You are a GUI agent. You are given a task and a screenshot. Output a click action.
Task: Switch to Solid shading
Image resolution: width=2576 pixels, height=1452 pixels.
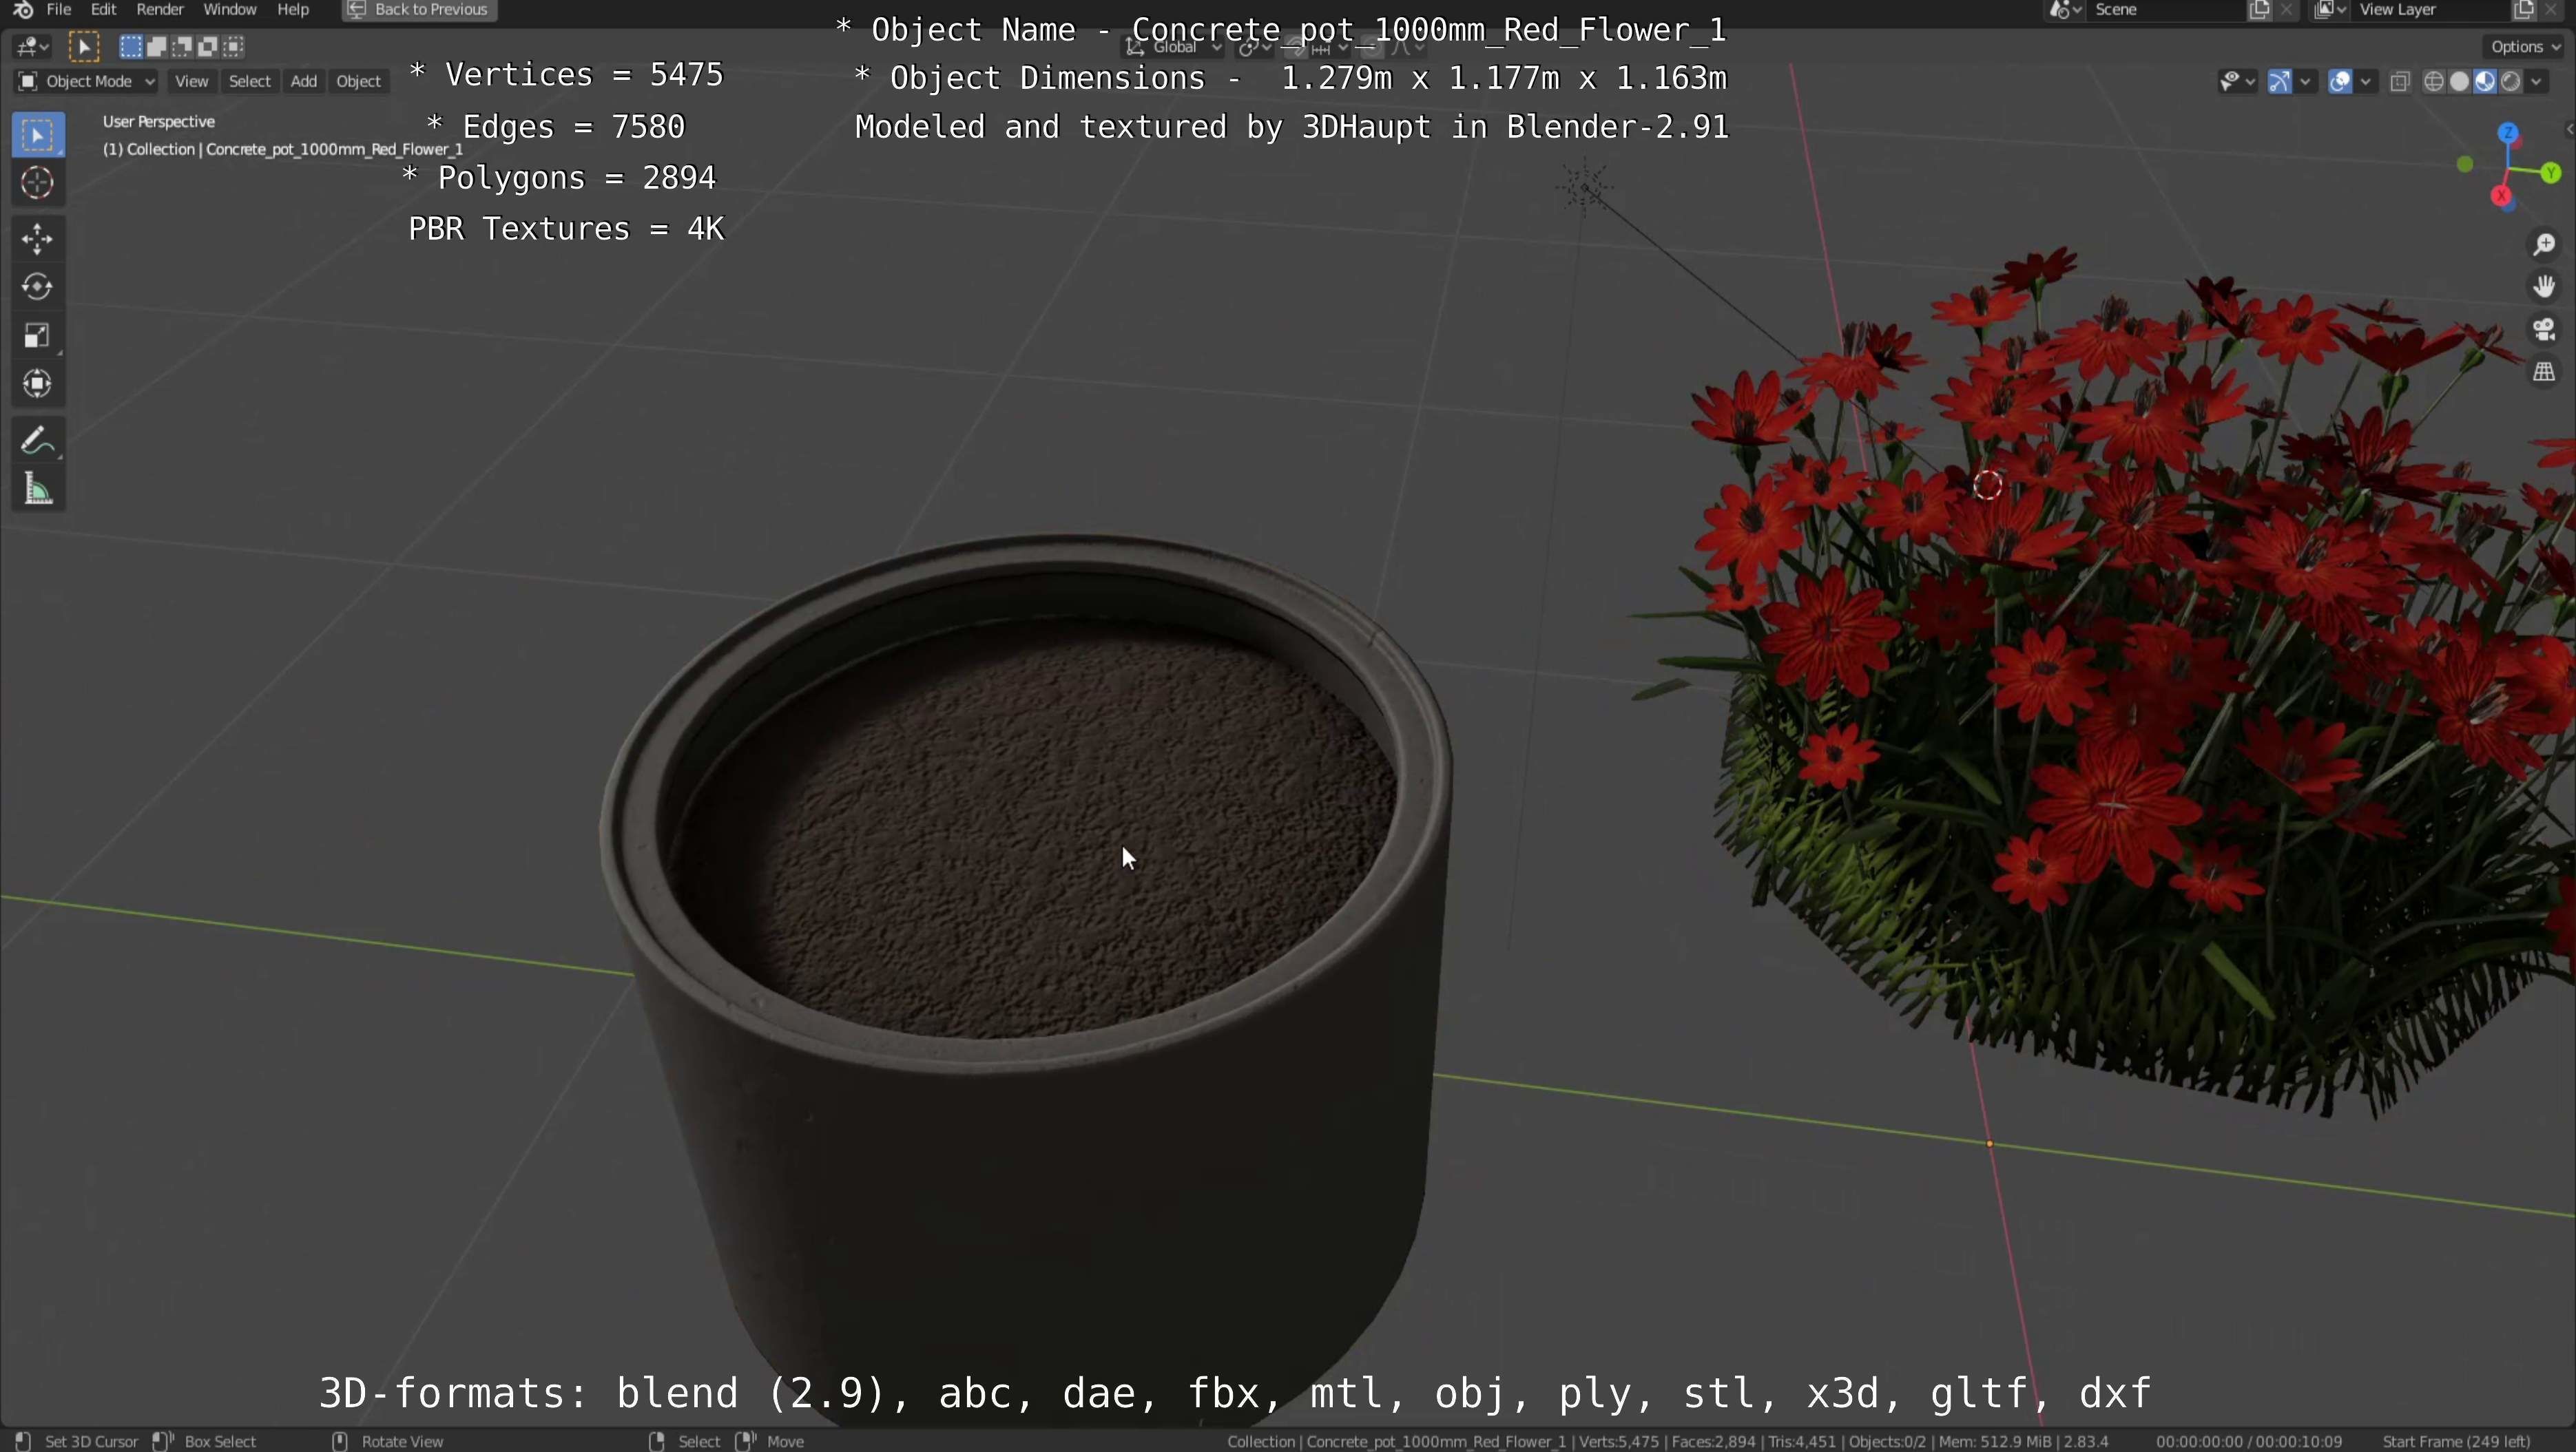pyautogui.click(x=2460, y=82)
